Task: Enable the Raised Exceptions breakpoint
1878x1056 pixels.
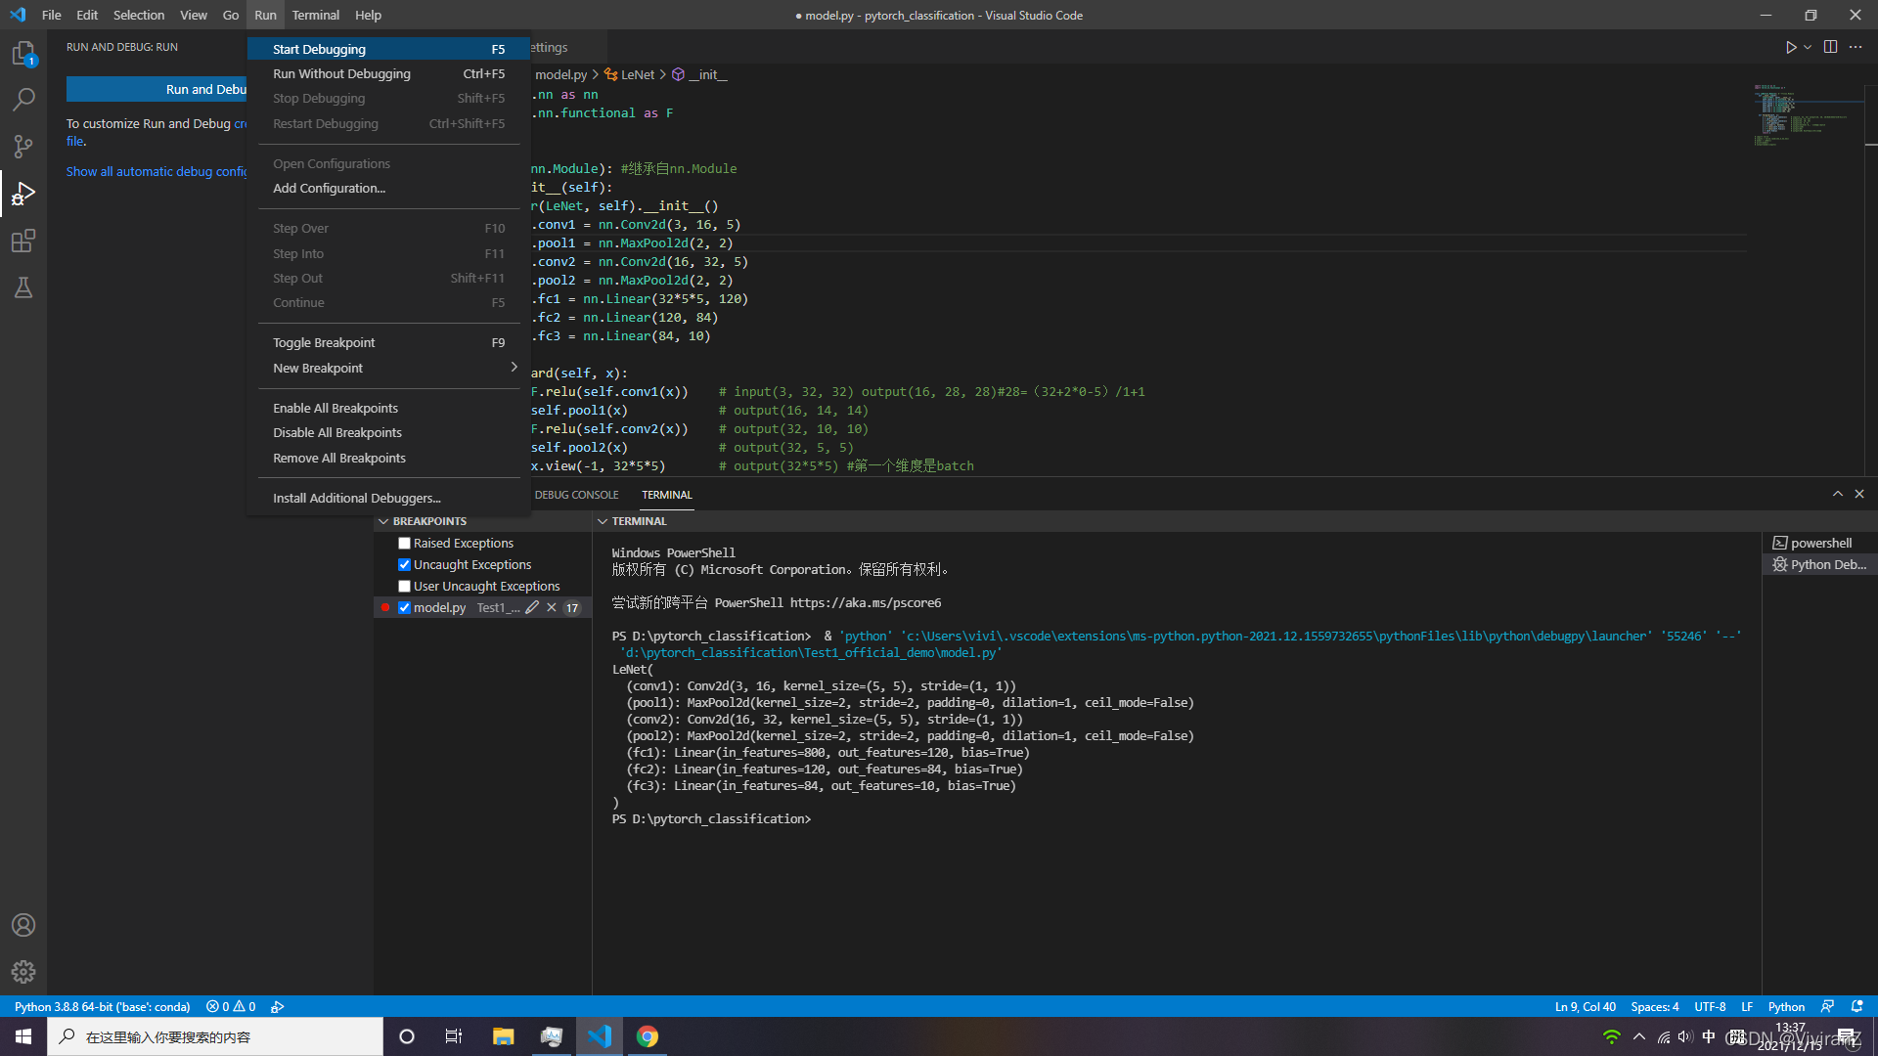Action: coord(404,543)
